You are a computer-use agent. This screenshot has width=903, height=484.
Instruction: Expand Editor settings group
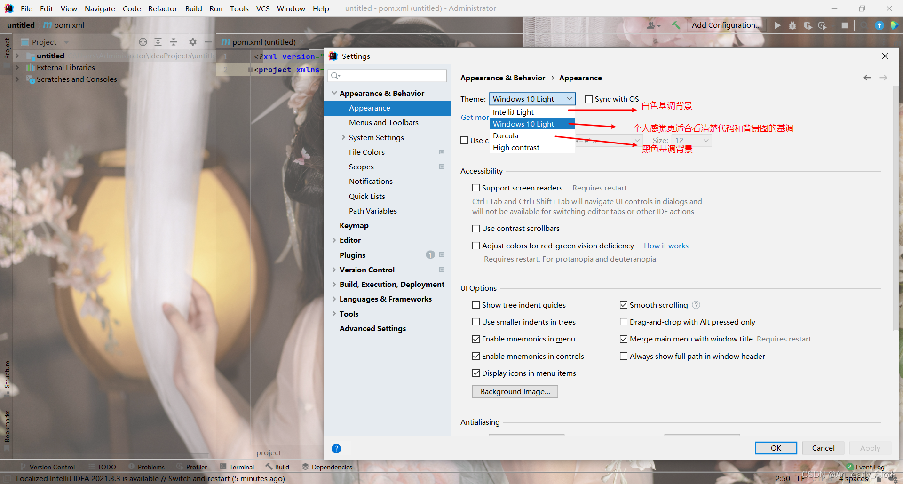[x=334, y=240]
